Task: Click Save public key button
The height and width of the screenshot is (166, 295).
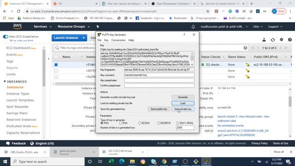Action: [x=159, y=109]
